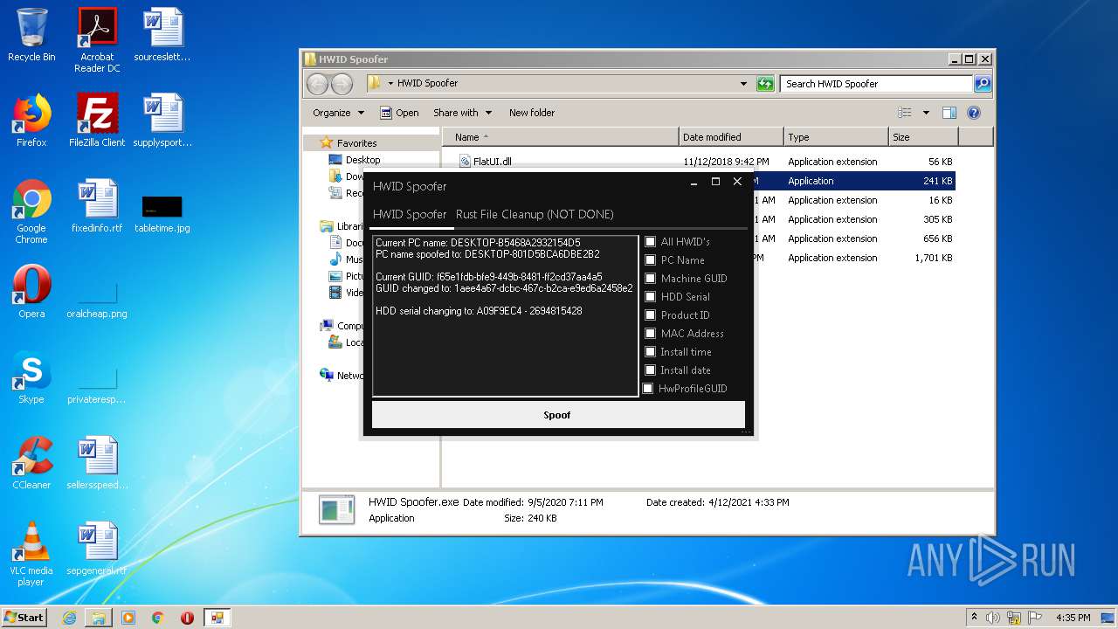Screen dimensions: 1118x629
Task: Click Opera icon in taskbar
Action: pos(187,618)
